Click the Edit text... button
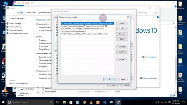The width and height of the screenshot is (187, 105). [x=122, y=60]
